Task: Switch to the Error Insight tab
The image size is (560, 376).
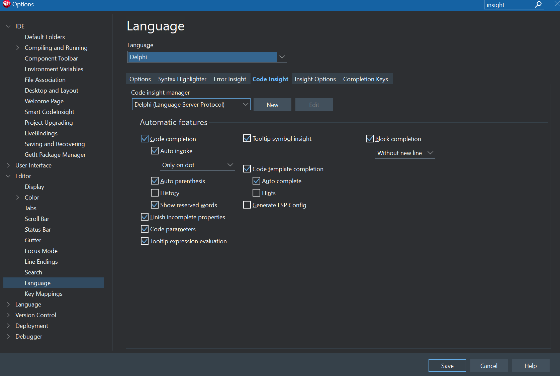Action: coord(230,79)
